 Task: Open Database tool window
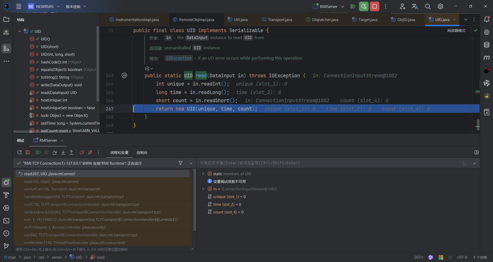click(x=487, y=45)
